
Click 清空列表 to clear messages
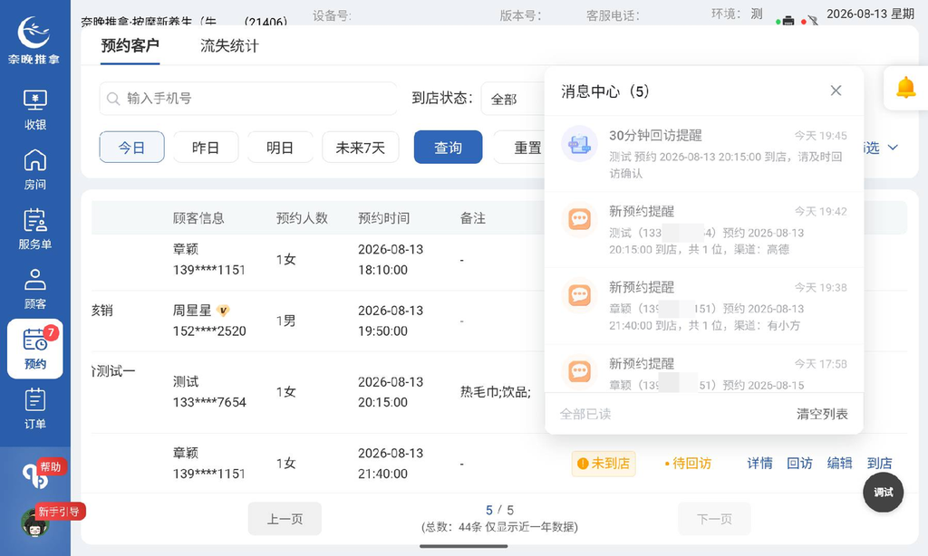point(822,414)
